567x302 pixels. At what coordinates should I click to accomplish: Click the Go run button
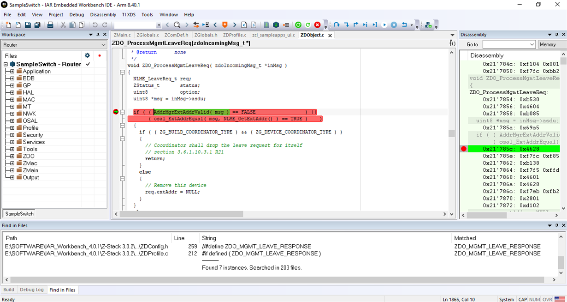pos(384,25)
